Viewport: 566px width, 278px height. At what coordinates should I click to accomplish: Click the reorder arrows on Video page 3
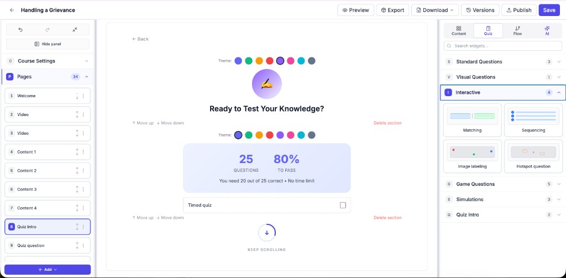point(77,133)
